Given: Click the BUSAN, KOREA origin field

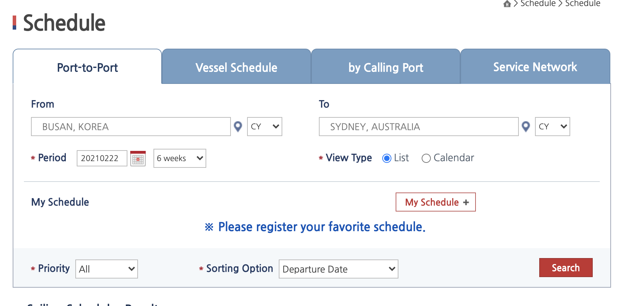Looking at the screenshot, I should click(x=131, y=127).
